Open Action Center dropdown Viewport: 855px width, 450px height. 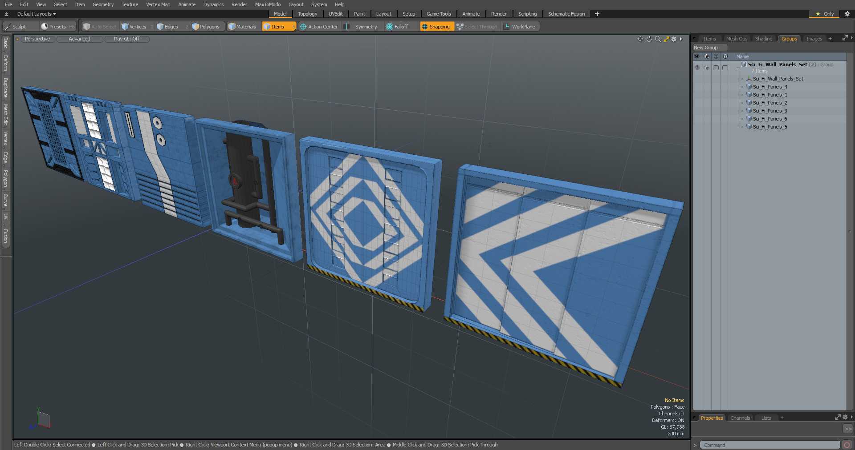319,27
